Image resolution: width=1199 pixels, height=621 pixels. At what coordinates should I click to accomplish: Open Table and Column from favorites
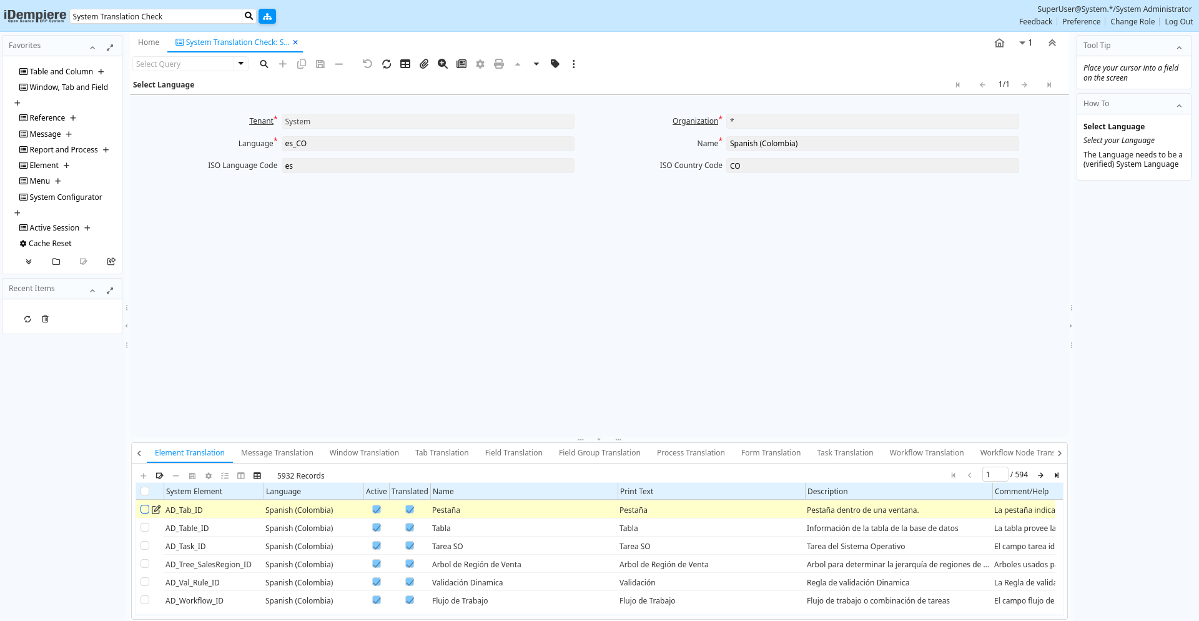point(61,72)
